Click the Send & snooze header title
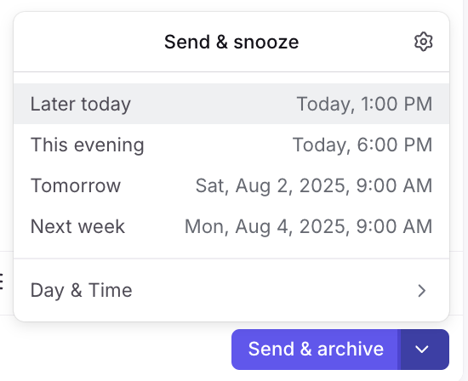The width and height of the screenshot is (468, 381). [x=231, y=42]
